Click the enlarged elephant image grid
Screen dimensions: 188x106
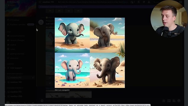point(90,53)
